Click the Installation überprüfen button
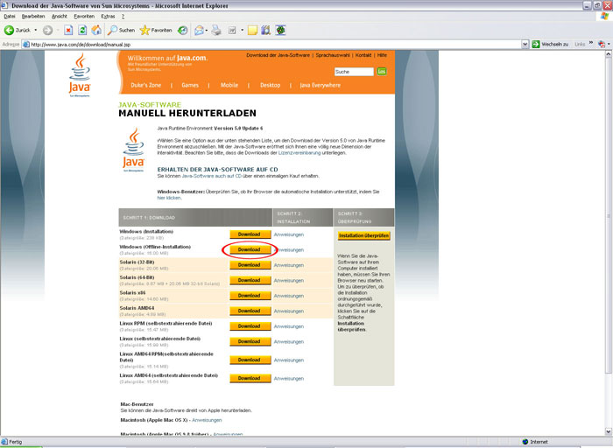 tap(364, 235)
